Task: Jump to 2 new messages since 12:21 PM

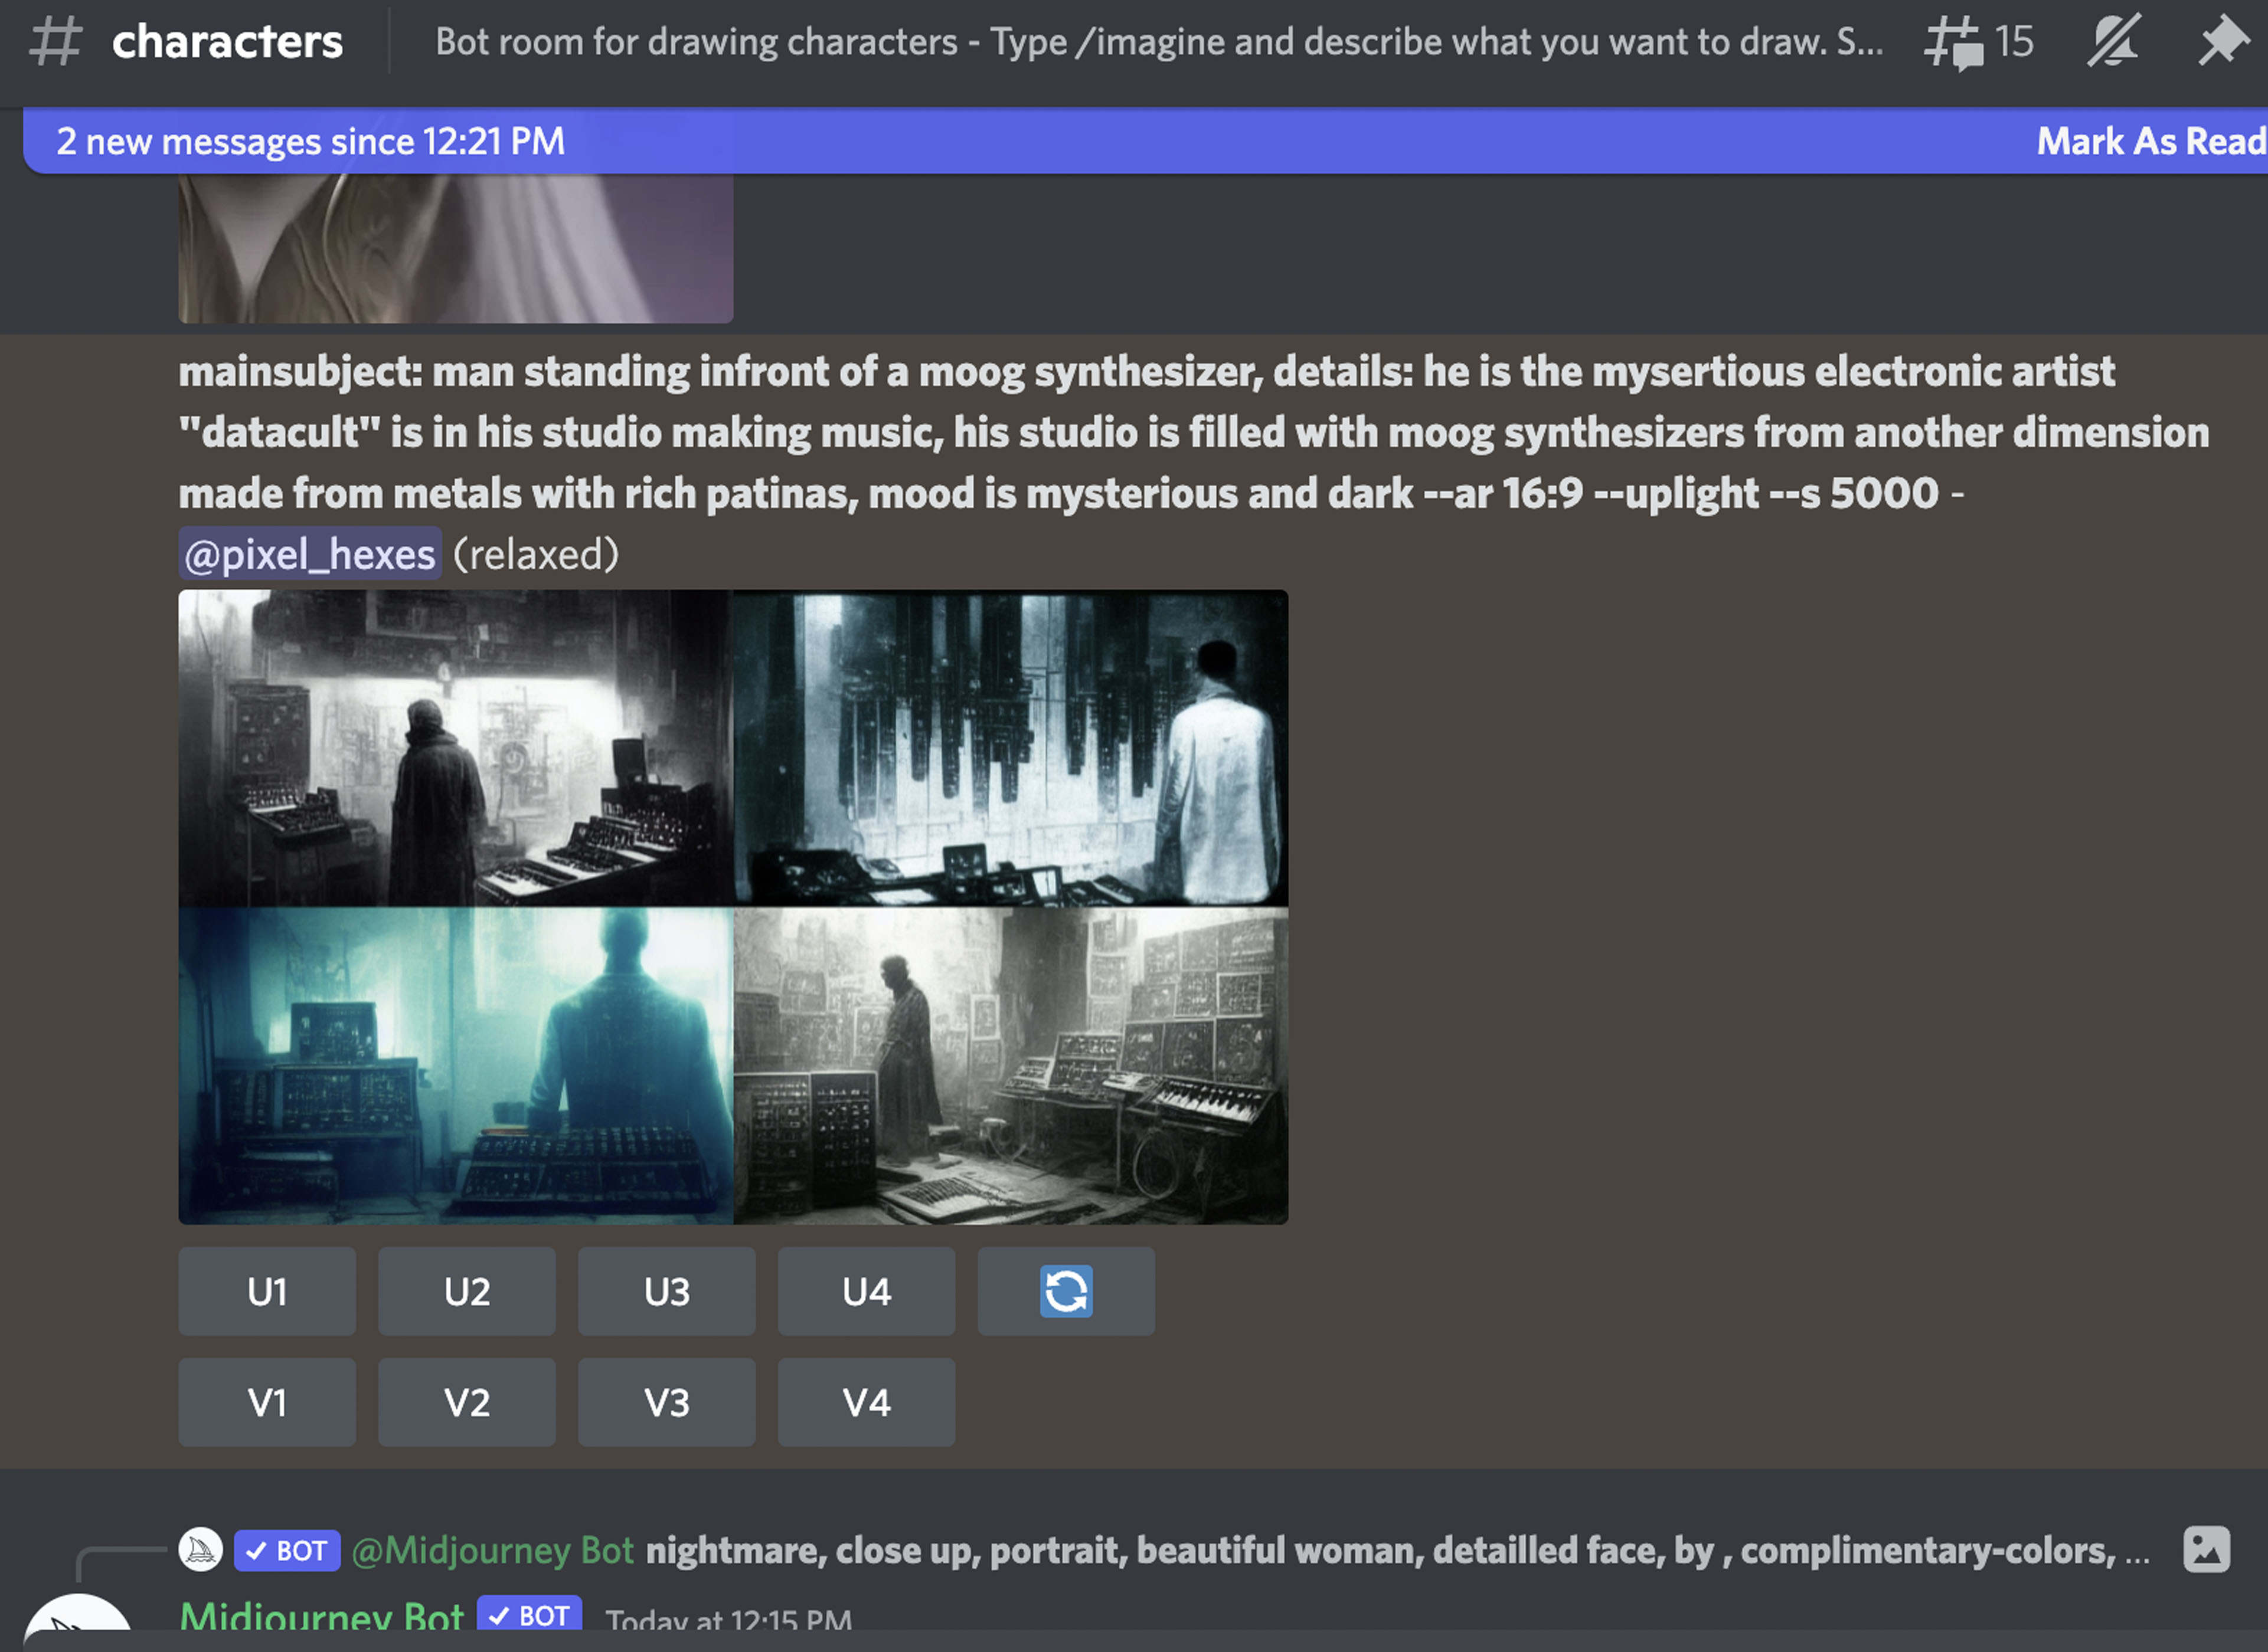Action: tap(310, 141)
